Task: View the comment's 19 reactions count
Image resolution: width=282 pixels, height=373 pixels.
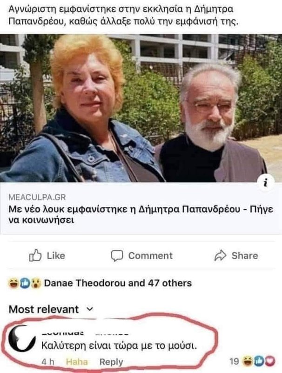Action: coord(234,361)
